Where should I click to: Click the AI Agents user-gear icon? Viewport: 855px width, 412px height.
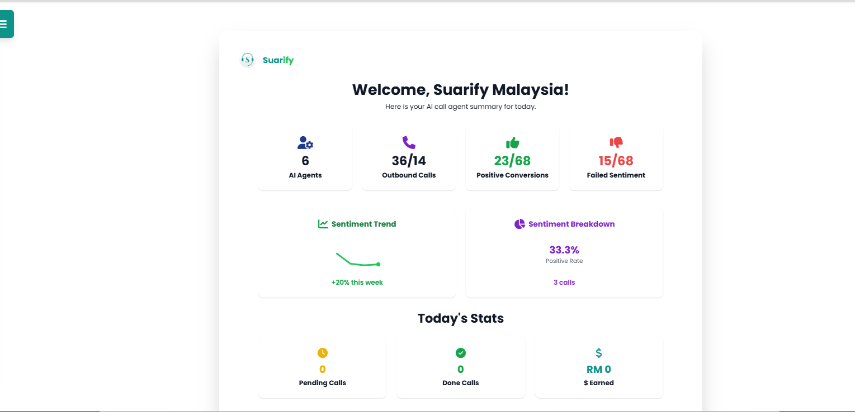305,143
